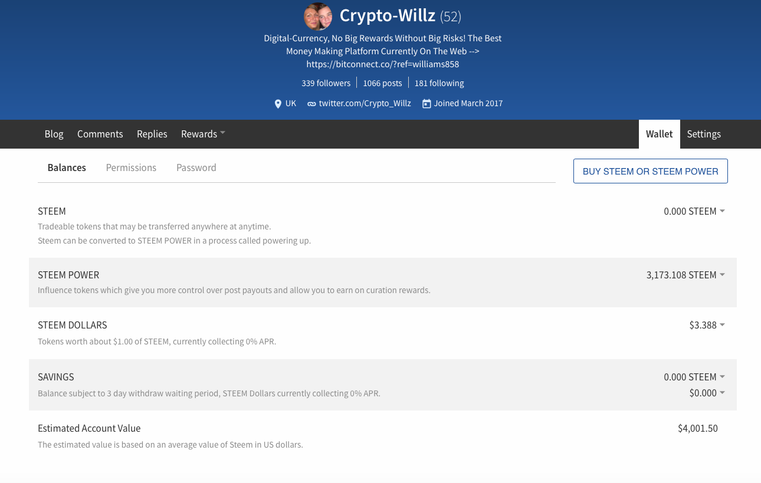761x483 pixels.
Task: Click the STEEM heading in the first balance row
Action: pos(52,211)
